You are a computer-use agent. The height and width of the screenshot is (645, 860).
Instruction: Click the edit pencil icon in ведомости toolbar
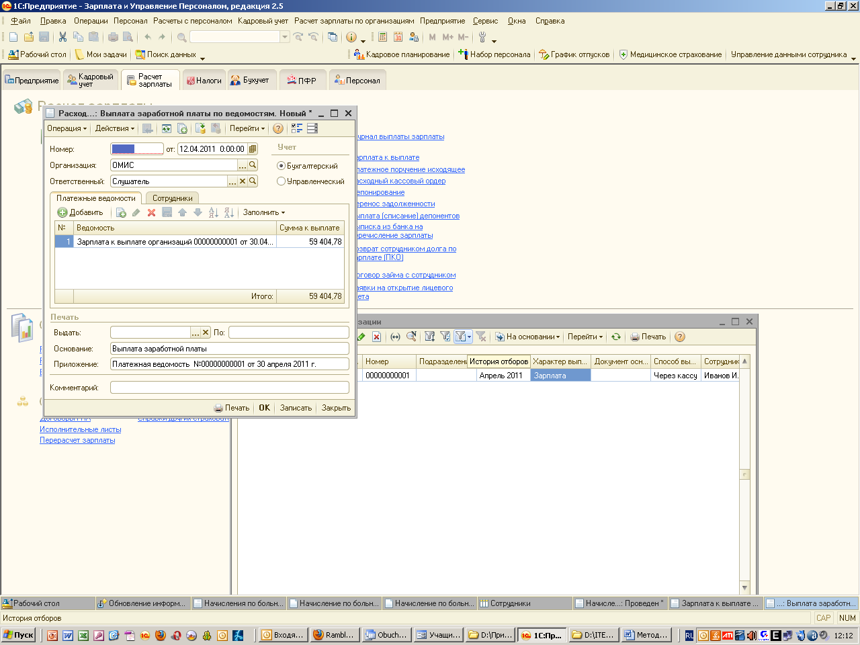tap(136, 212)
